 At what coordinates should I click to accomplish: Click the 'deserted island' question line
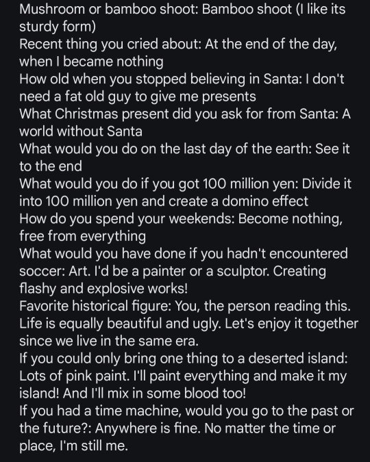184,359
